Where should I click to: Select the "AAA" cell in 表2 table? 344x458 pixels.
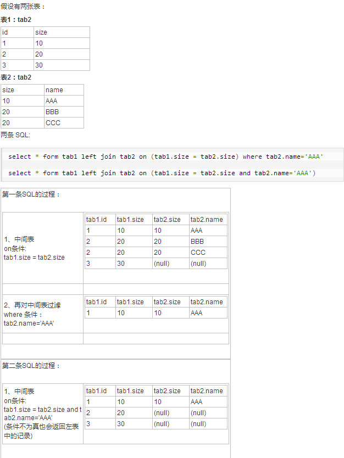point(64,101)
